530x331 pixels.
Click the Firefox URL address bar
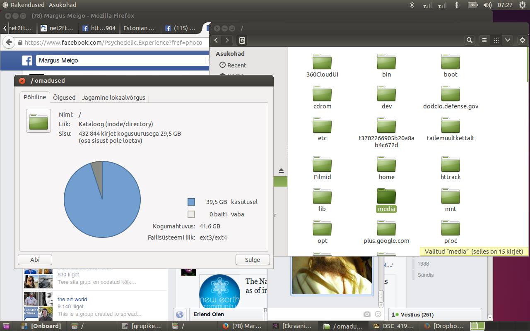pos(113,42)
